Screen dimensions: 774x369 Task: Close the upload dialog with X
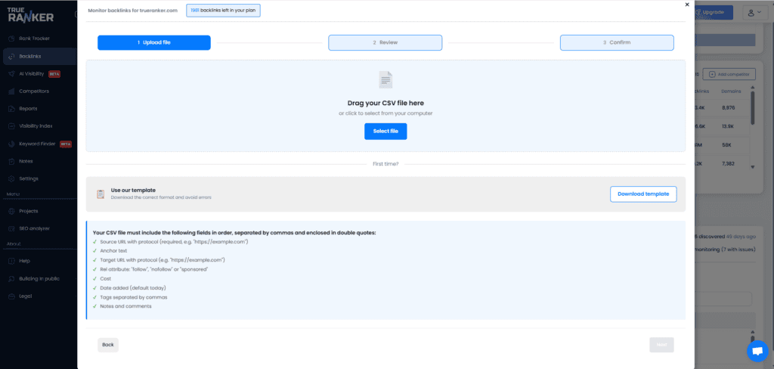686,5
